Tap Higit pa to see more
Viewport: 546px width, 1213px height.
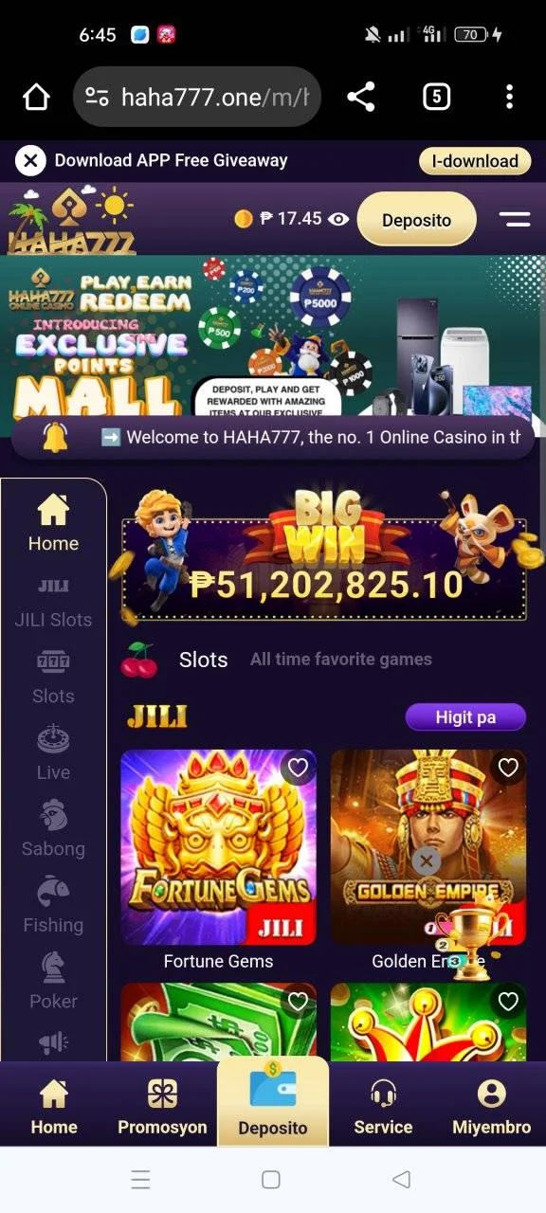(465, 717)
